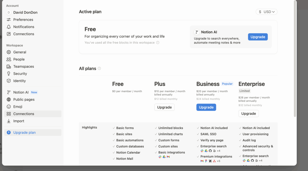Upgrade to the Plus plan
Image resolution: width=308 pixels, height=171 pixels.
[164, 107]
